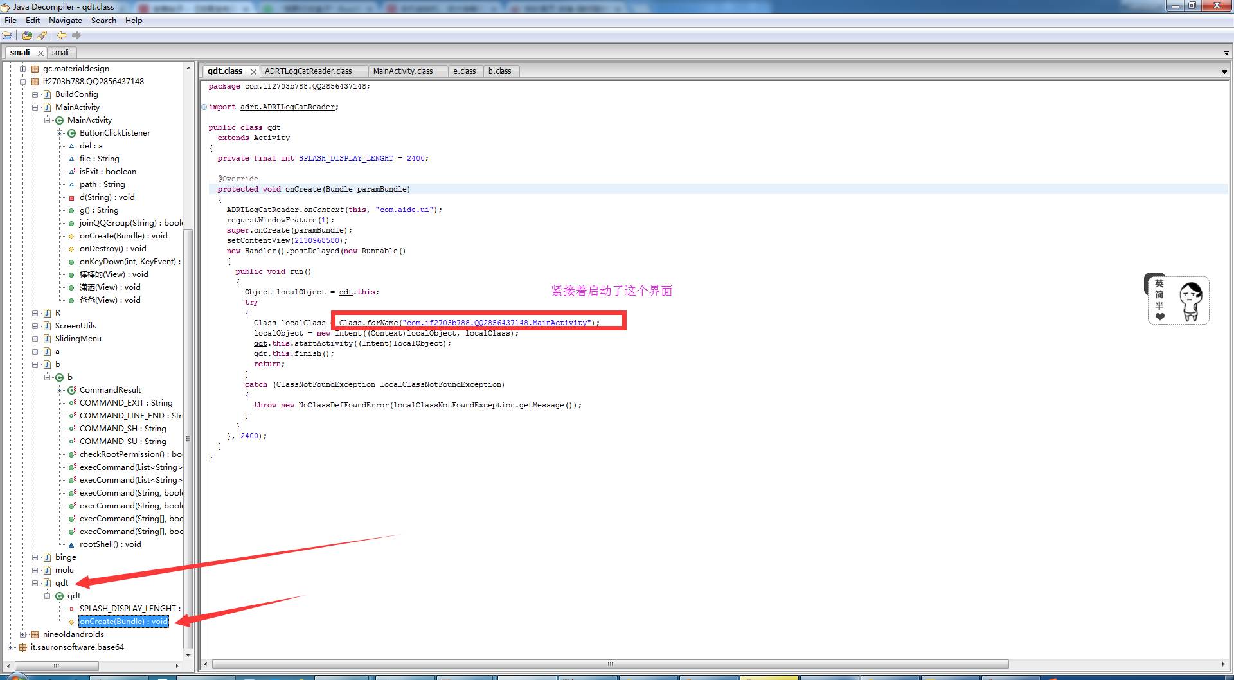Click the joinQQGroup method green icon

(72, 223)
